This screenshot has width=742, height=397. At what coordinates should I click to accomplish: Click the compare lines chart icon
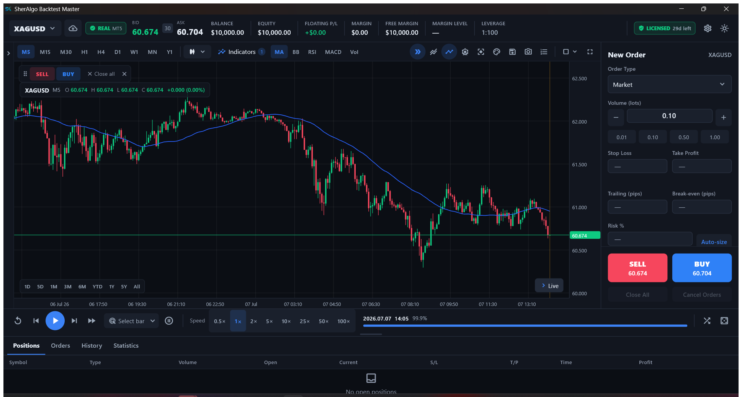tap(433, 52)
